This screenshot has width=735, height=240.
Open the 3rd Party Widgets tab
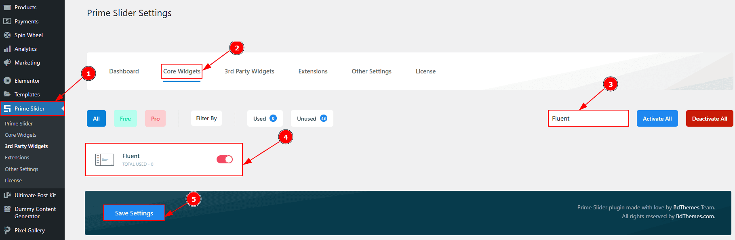click(x=249, y=71)
